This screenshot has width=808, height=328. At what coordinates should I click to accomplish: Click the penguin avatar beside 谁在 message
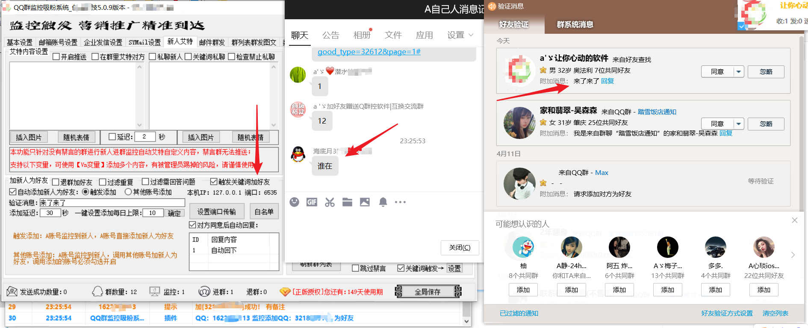coord(298,154)
